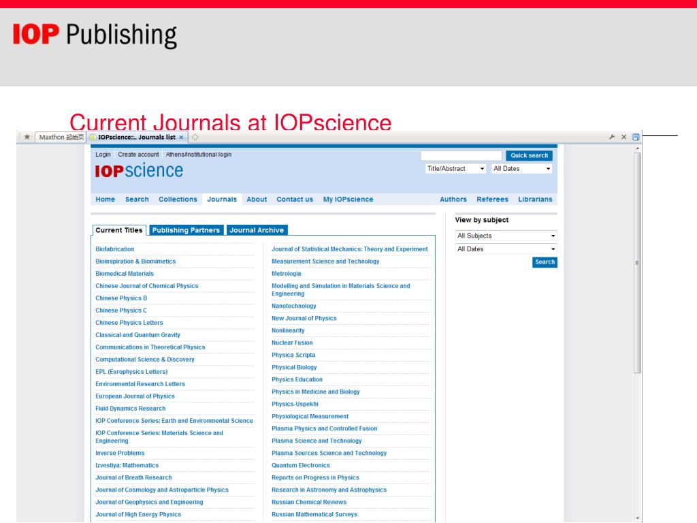Image resolution: width=697 pixels, height=523 pixels.
Task: Click the browser restore window icon
Action: click(x=636, y=137)
